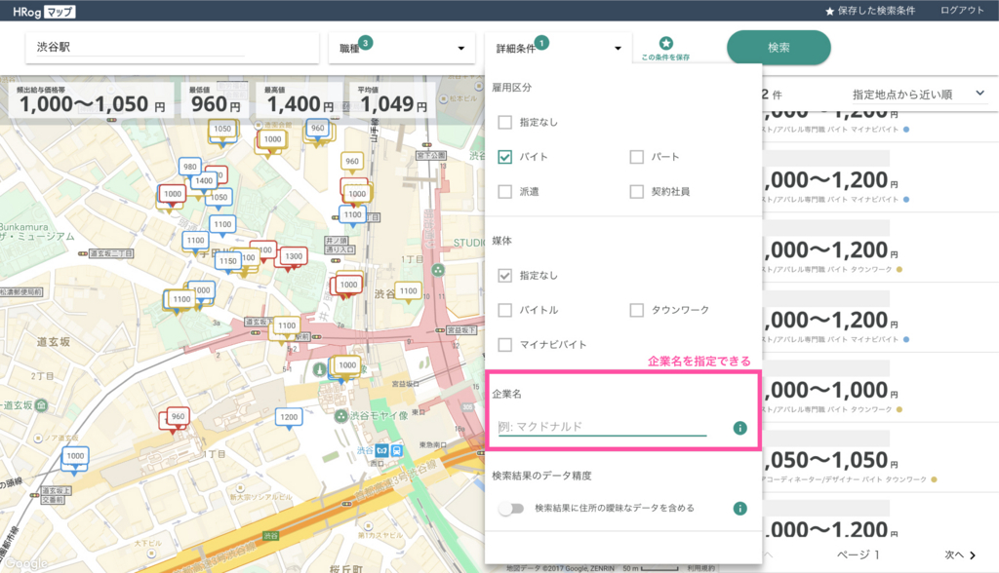
Task: Select the red 960 yen map marker
Action: [x=178, y=417]
